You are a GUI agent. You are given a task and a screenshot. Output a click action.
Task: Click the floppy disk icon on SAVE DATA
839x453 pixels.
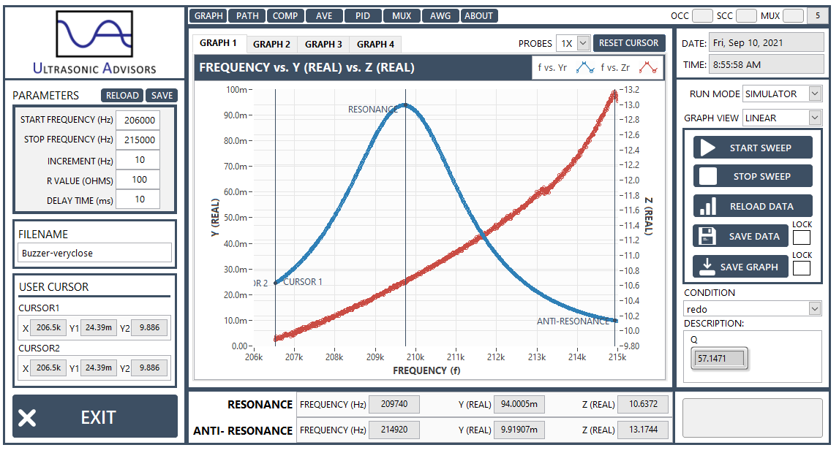[x=707, y=236]
